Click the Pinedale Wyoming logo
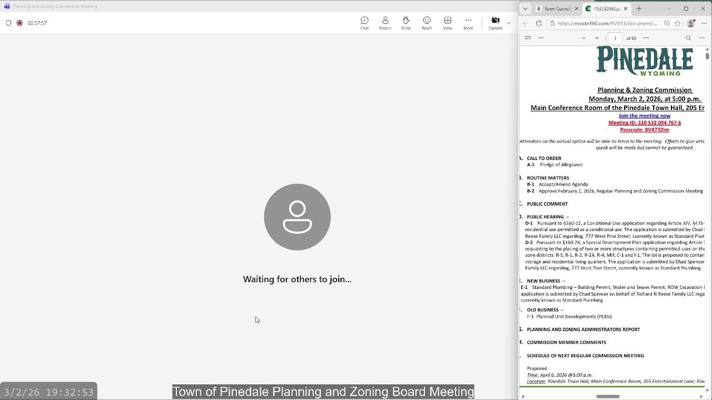712x400 pixels. (645, 61)
